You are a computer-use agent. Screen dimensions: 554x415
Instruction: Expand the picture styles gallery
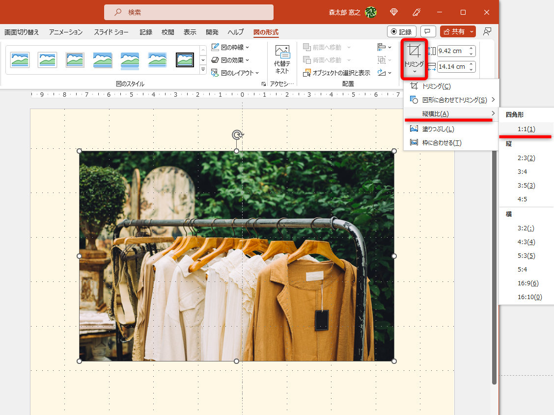(x=203, y=70)
